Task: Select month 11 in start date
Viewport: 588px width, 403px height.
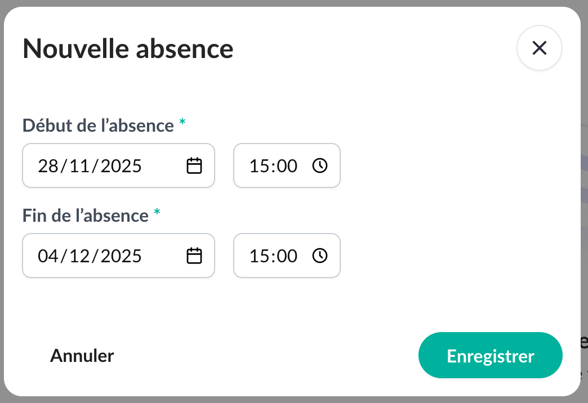Action: pyautogui.click(x=80, y=166)
